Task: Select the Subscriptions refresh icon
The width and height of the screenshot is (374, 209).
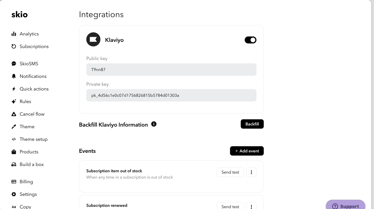Action: coord(14,46)
